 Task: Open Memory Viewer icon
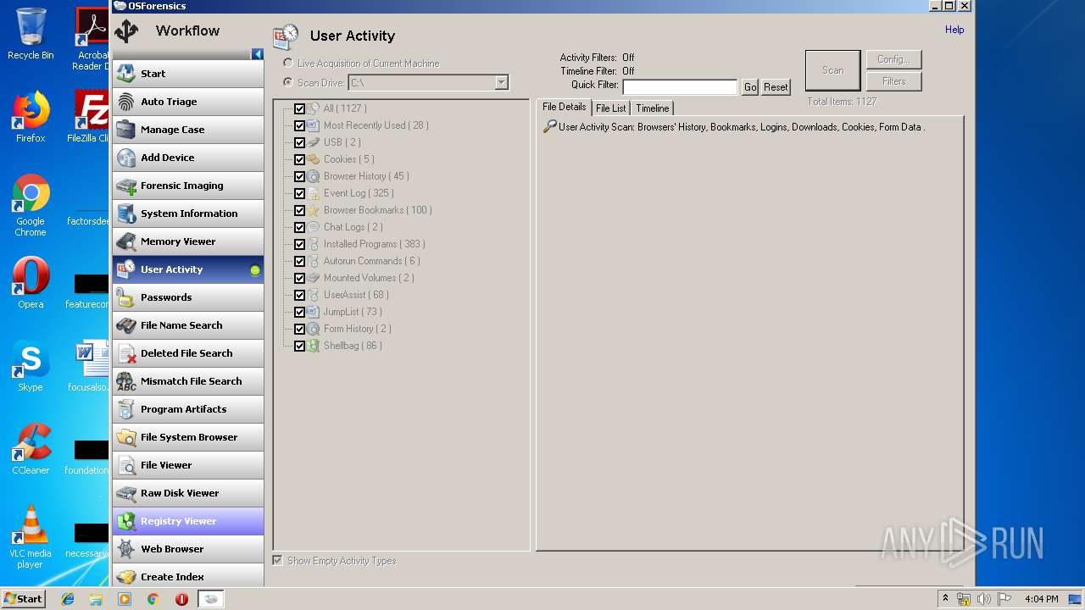pos(126,241)
